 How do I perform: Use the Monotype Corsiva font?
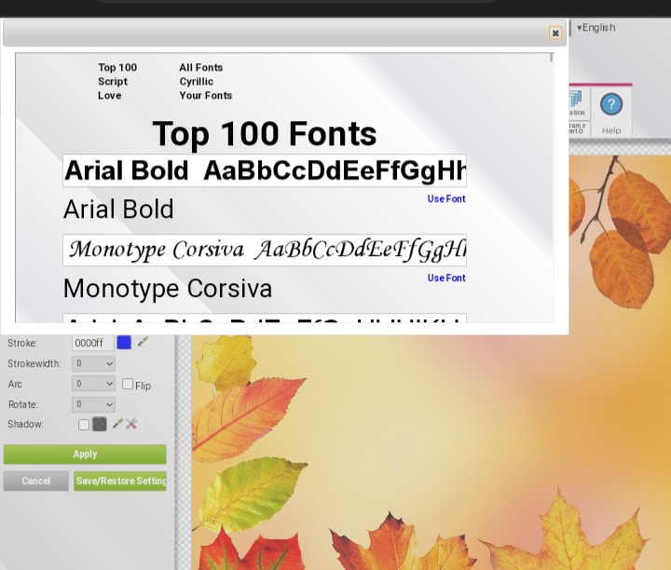[x=446, y=278]
